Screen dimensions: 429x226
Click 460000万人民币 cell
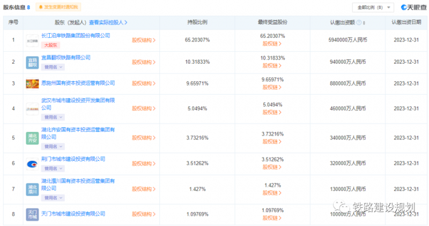click(x=347, y=108)
